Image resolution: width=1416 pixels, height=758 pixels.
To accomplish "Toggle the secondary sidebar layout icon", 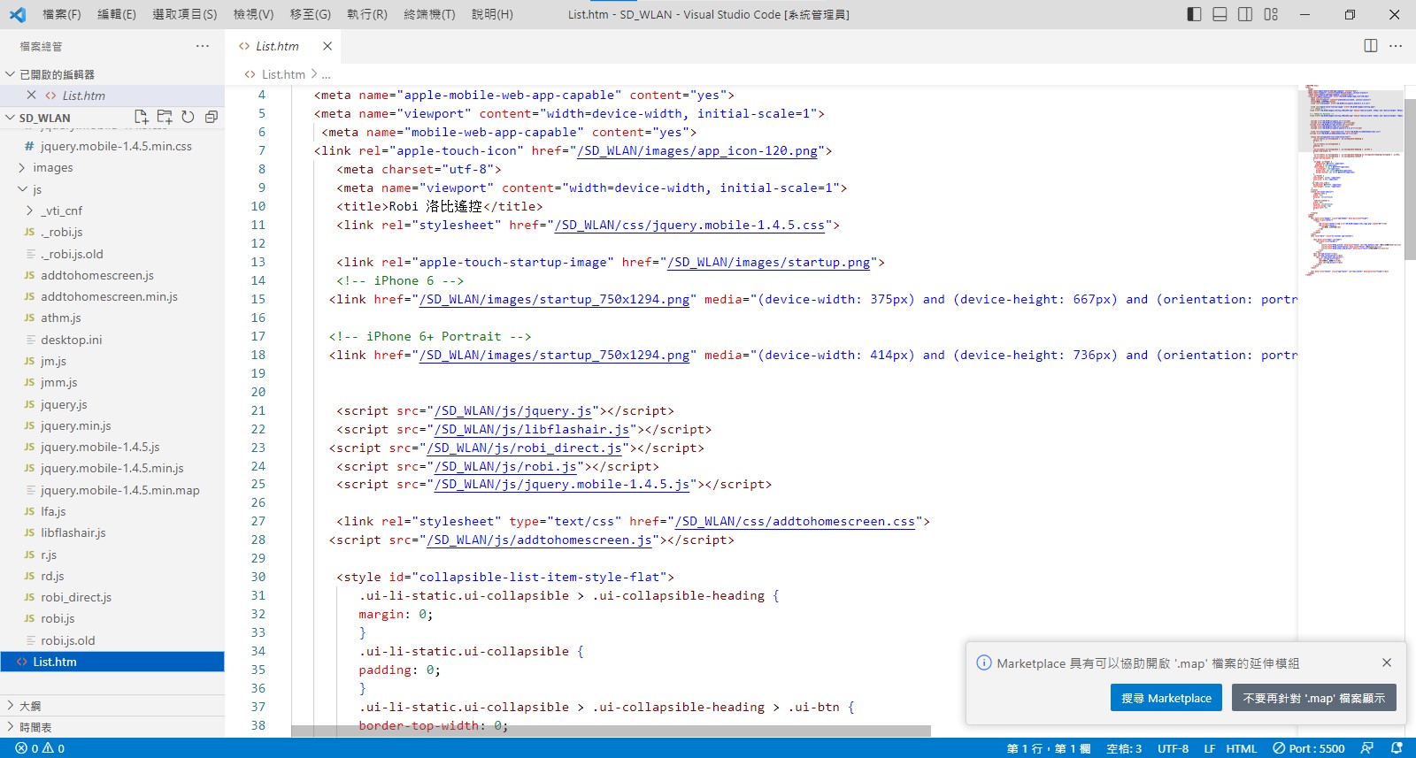I will tap(1245, 14).
